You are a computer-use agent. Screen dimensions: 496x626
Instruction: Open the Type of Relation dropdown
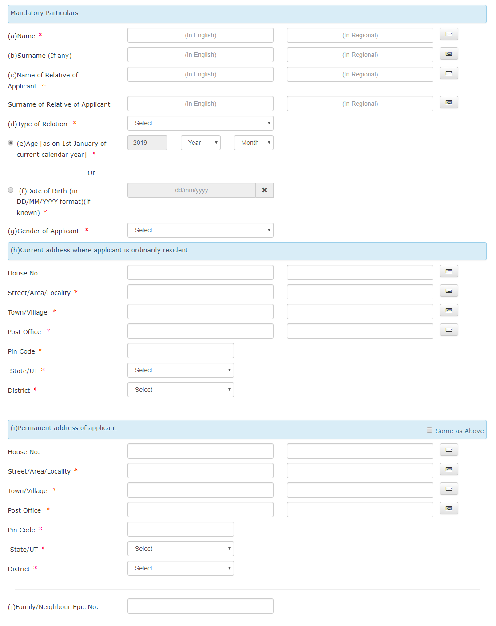tap(200, 123)
